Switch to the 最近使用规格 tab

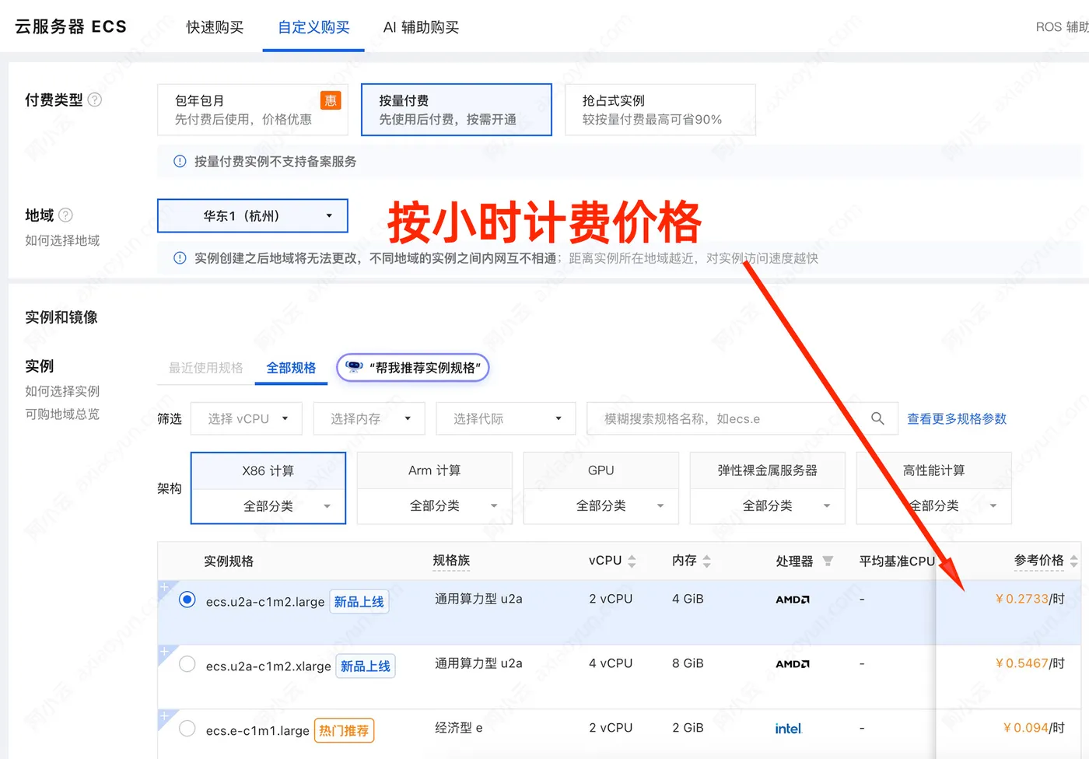[x=206, y=368]
